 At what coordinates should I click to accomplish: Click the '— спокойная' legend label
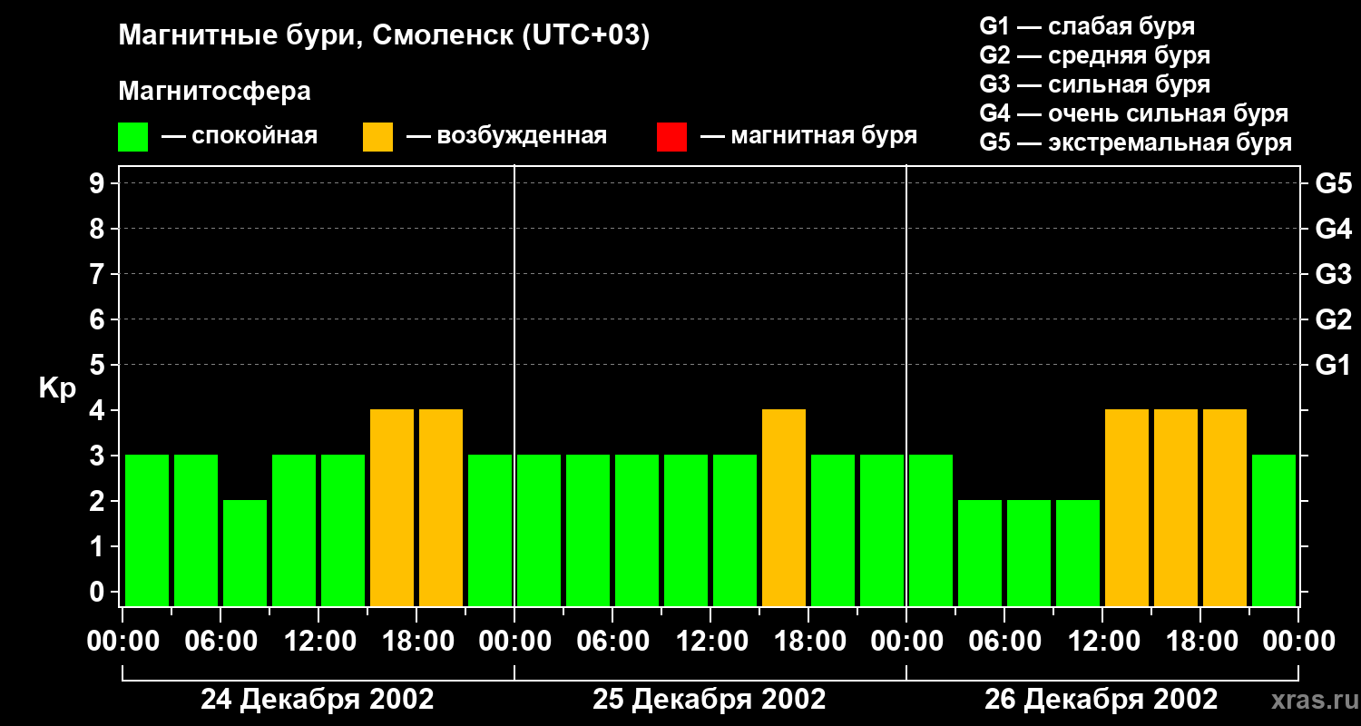tap(240, 137)
